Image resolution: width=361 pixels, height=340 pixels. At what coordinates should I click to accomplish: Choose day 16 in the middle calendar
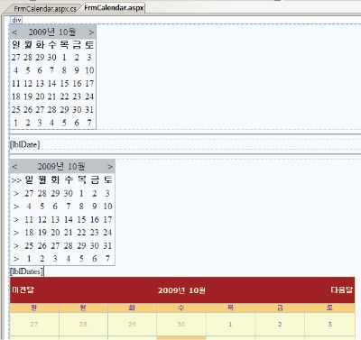click(x=95, y=219)
